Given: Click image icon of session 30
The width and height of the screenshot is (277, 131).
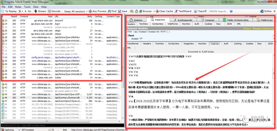Looking at the screenshot, I should (3, 44).
